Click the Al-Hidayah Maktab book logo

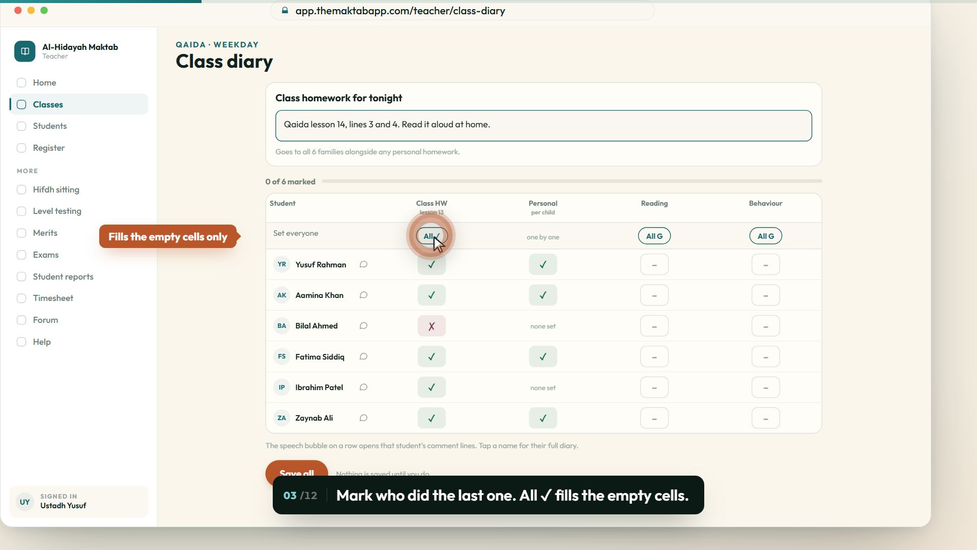pos(25,51)
